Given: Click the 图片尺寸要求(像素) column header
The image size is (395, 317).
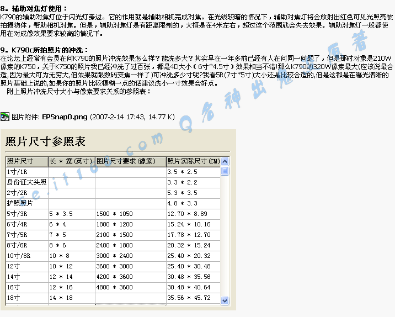Looking at the screenshot, I should point(130,161).
